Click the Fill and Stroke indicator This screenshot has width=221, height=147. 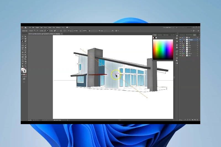pyautogui.click(x=24, y=70)
